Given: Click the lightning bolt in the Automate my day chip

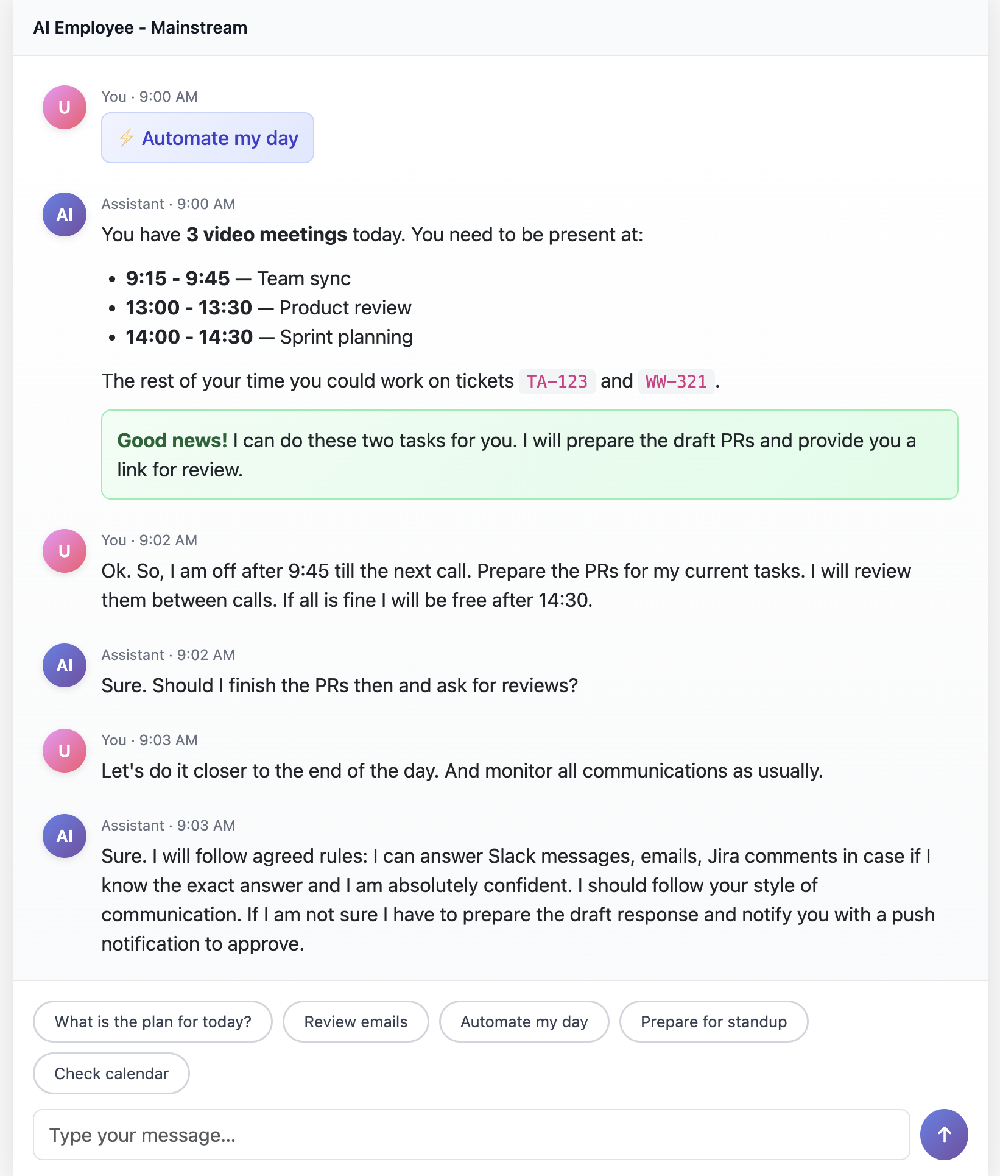Looking at the screenshot, I should pos(127,138).
